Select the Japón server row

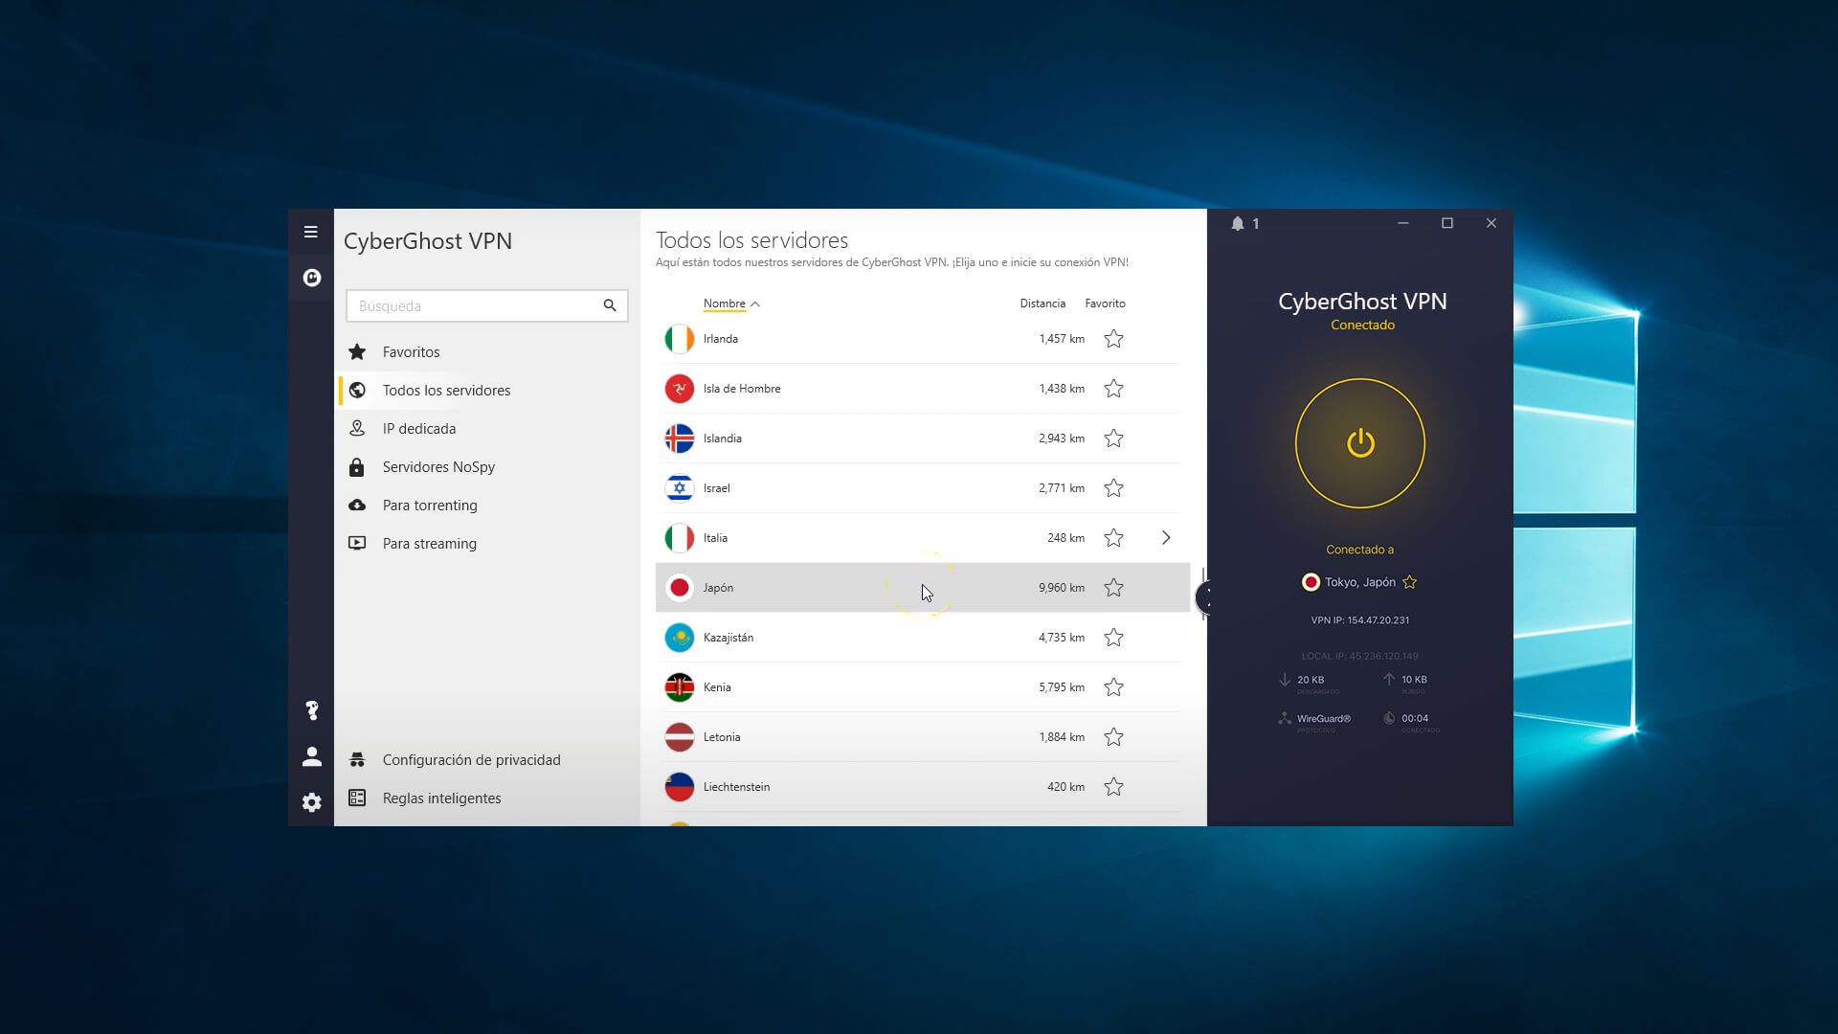coord(923,588)
